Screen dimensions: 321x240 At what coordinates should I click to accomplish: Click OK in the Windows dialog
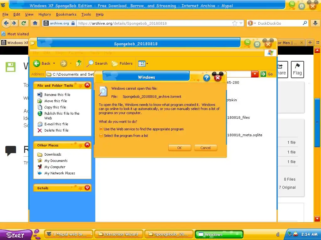coord(180,148)
